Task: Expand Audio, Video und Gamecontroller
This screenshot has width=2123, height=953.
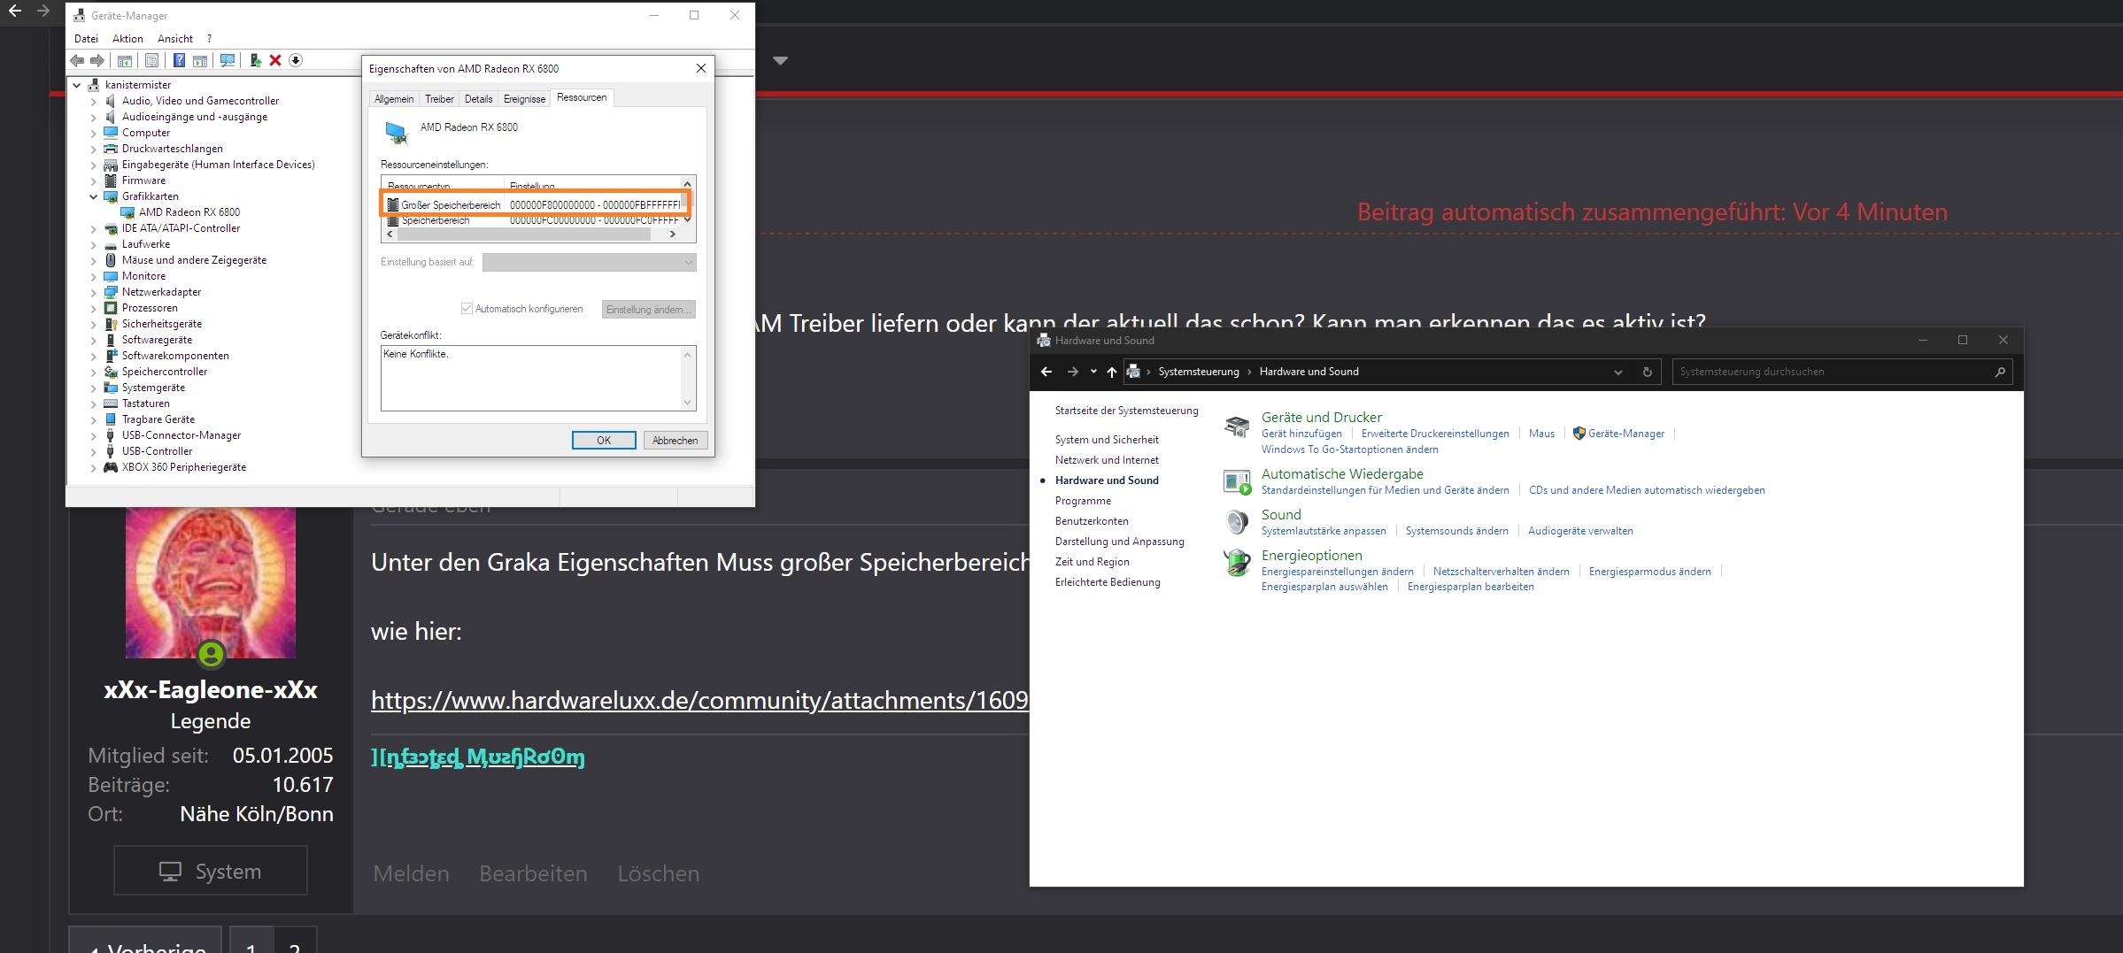Action: click(x=94, y=101)
